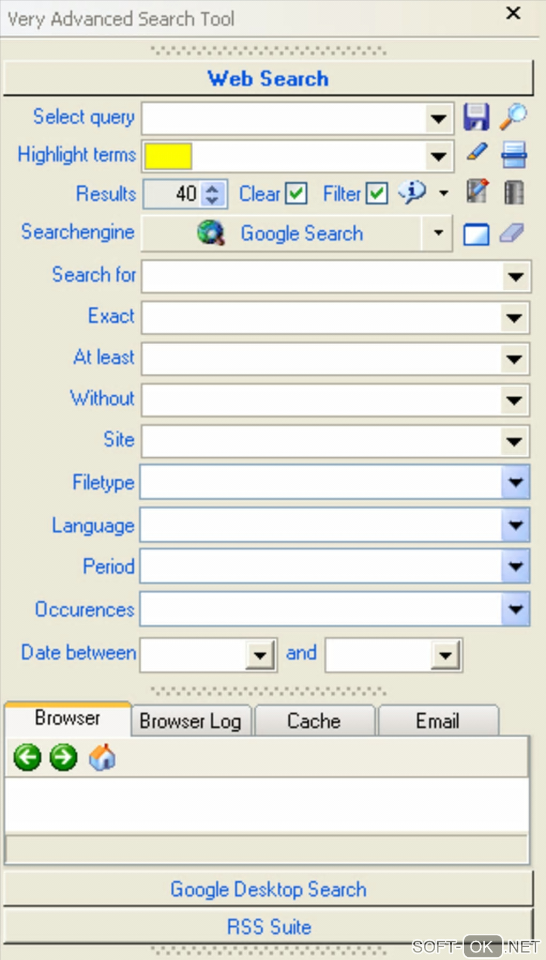The width and height of the screenshot is (546, 960).
Task: Open the Google Desktop Search panel
Action: (x=268, y=889)
